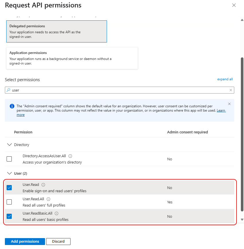Uncheck the User.Read permission

click(x=9, y=187)
